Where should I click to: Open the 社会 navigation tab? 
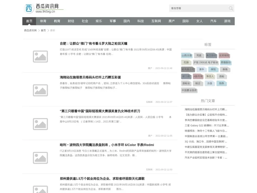[85, 21]
